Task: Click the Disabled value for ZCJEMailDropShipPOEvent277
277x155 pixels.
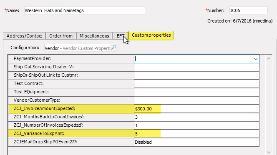Action: 143,142
